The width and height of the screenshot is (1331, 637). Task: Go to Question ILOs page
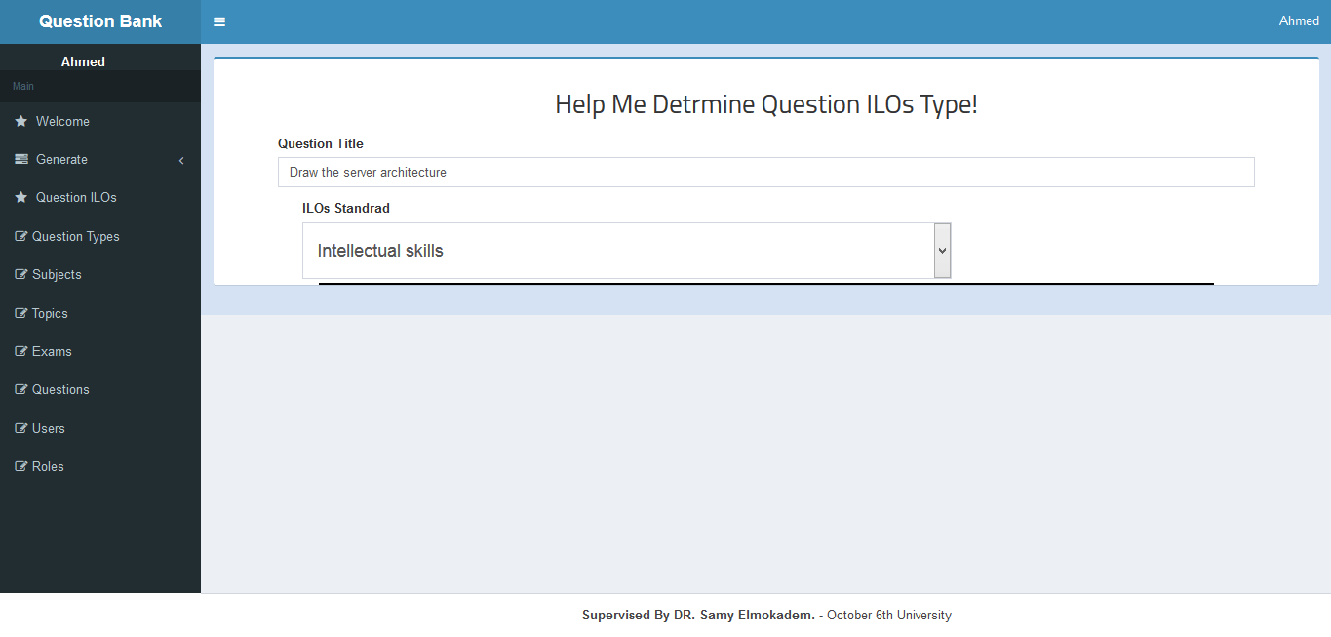click(100, 197)
